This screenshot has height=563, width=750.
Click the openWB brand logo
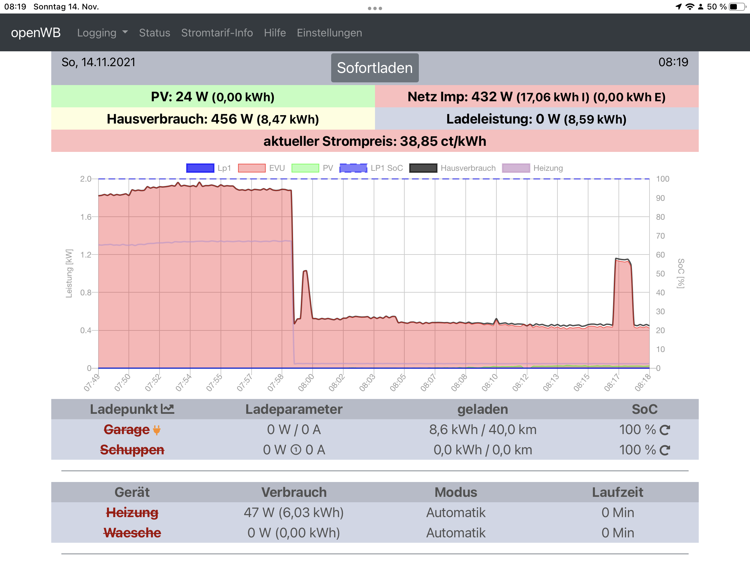click(36, 33)
